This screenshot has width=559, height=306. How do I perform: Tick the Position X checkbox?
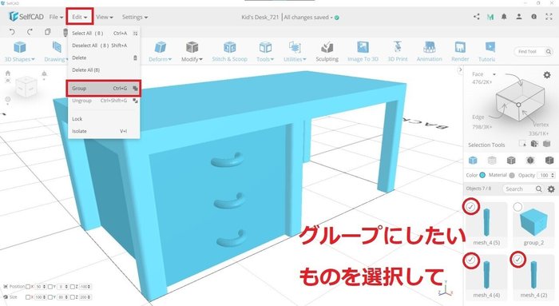[x=28, y=286]
